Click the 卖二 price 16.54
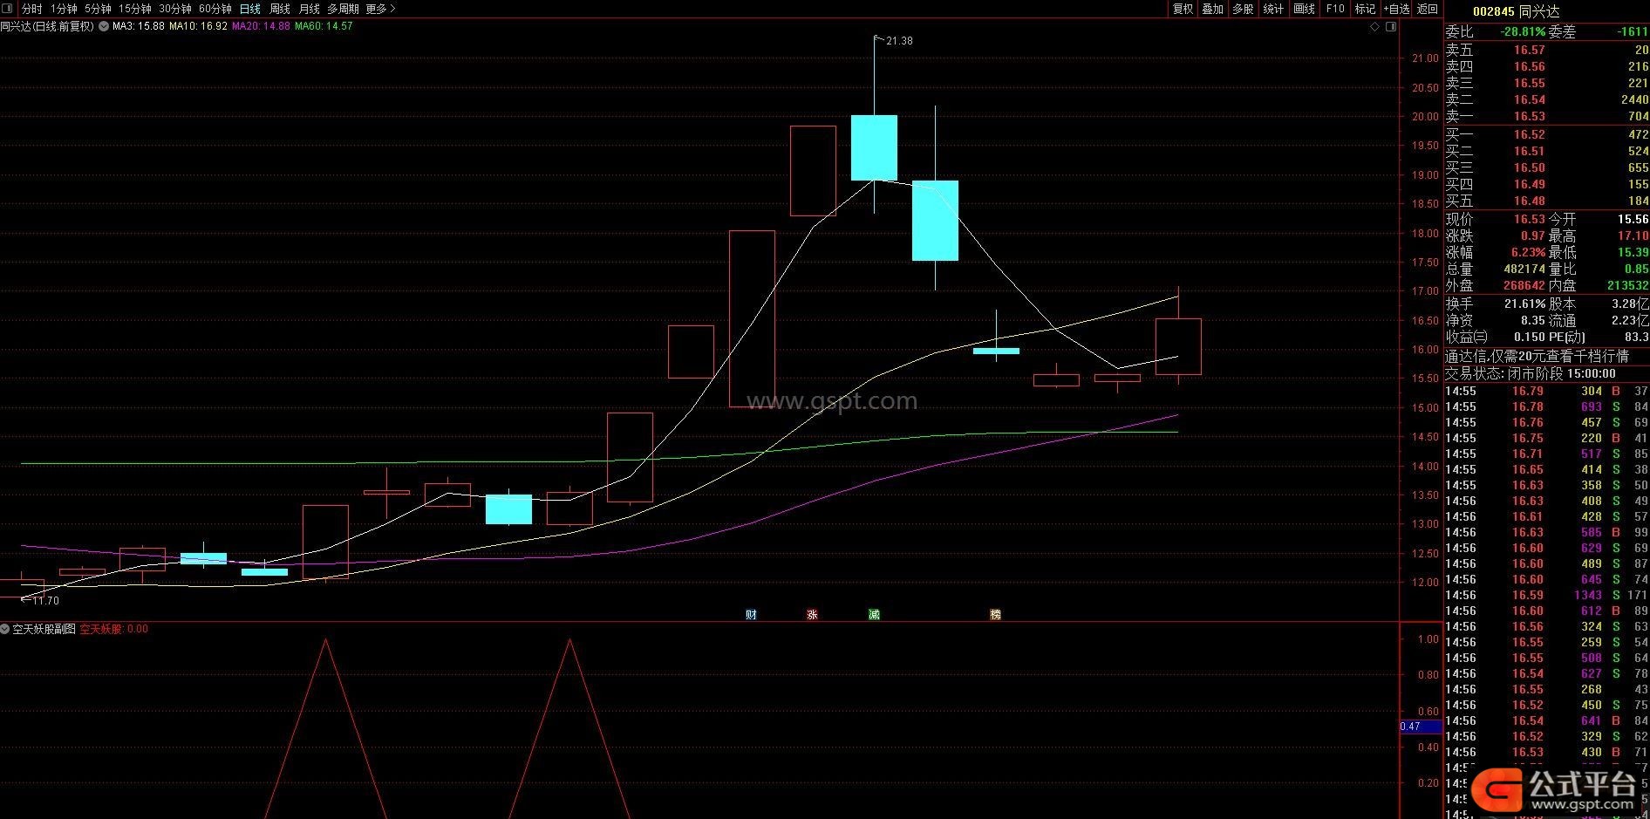 point(1529,99)
